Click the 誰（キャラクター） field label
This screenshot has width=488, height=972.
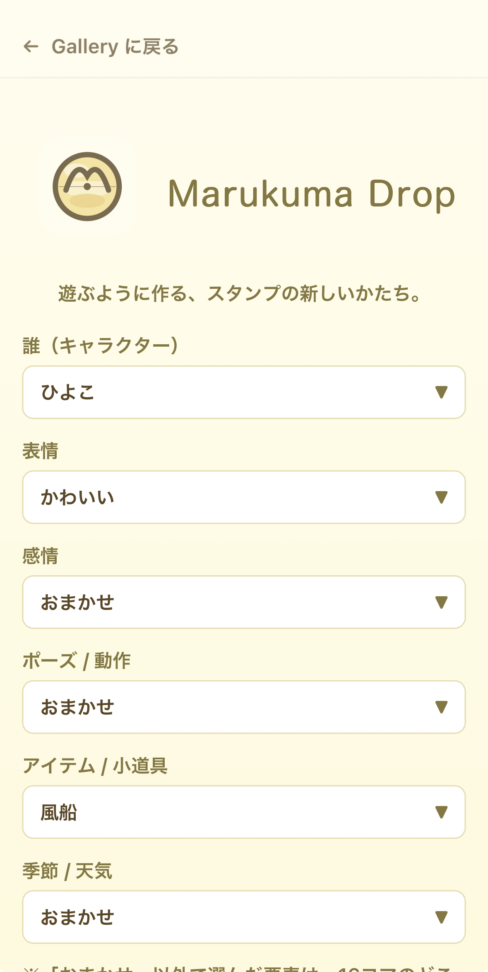click(x=101, y=346)
